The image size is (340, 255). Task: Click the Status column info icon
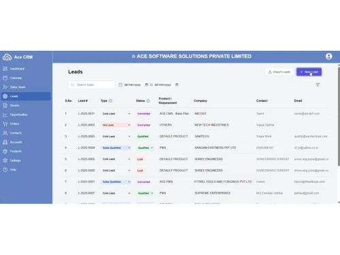[148, 101]
